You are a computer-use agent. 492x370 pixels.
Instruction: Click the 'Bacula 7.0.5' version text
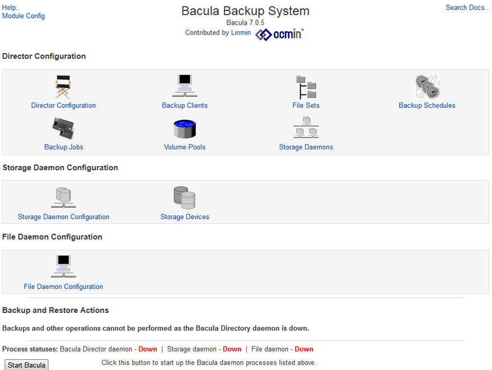pyautogui.click(x=245, y=22)
